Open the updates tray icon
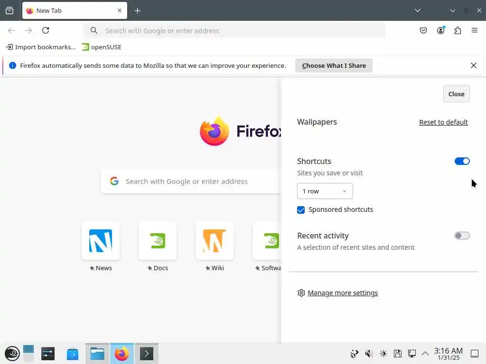The image size is (486, 364). pyautogui.click(x=354, y=354)
